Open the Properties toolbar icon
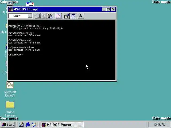Screen dimensions: 171x128 tap(67, 16)
